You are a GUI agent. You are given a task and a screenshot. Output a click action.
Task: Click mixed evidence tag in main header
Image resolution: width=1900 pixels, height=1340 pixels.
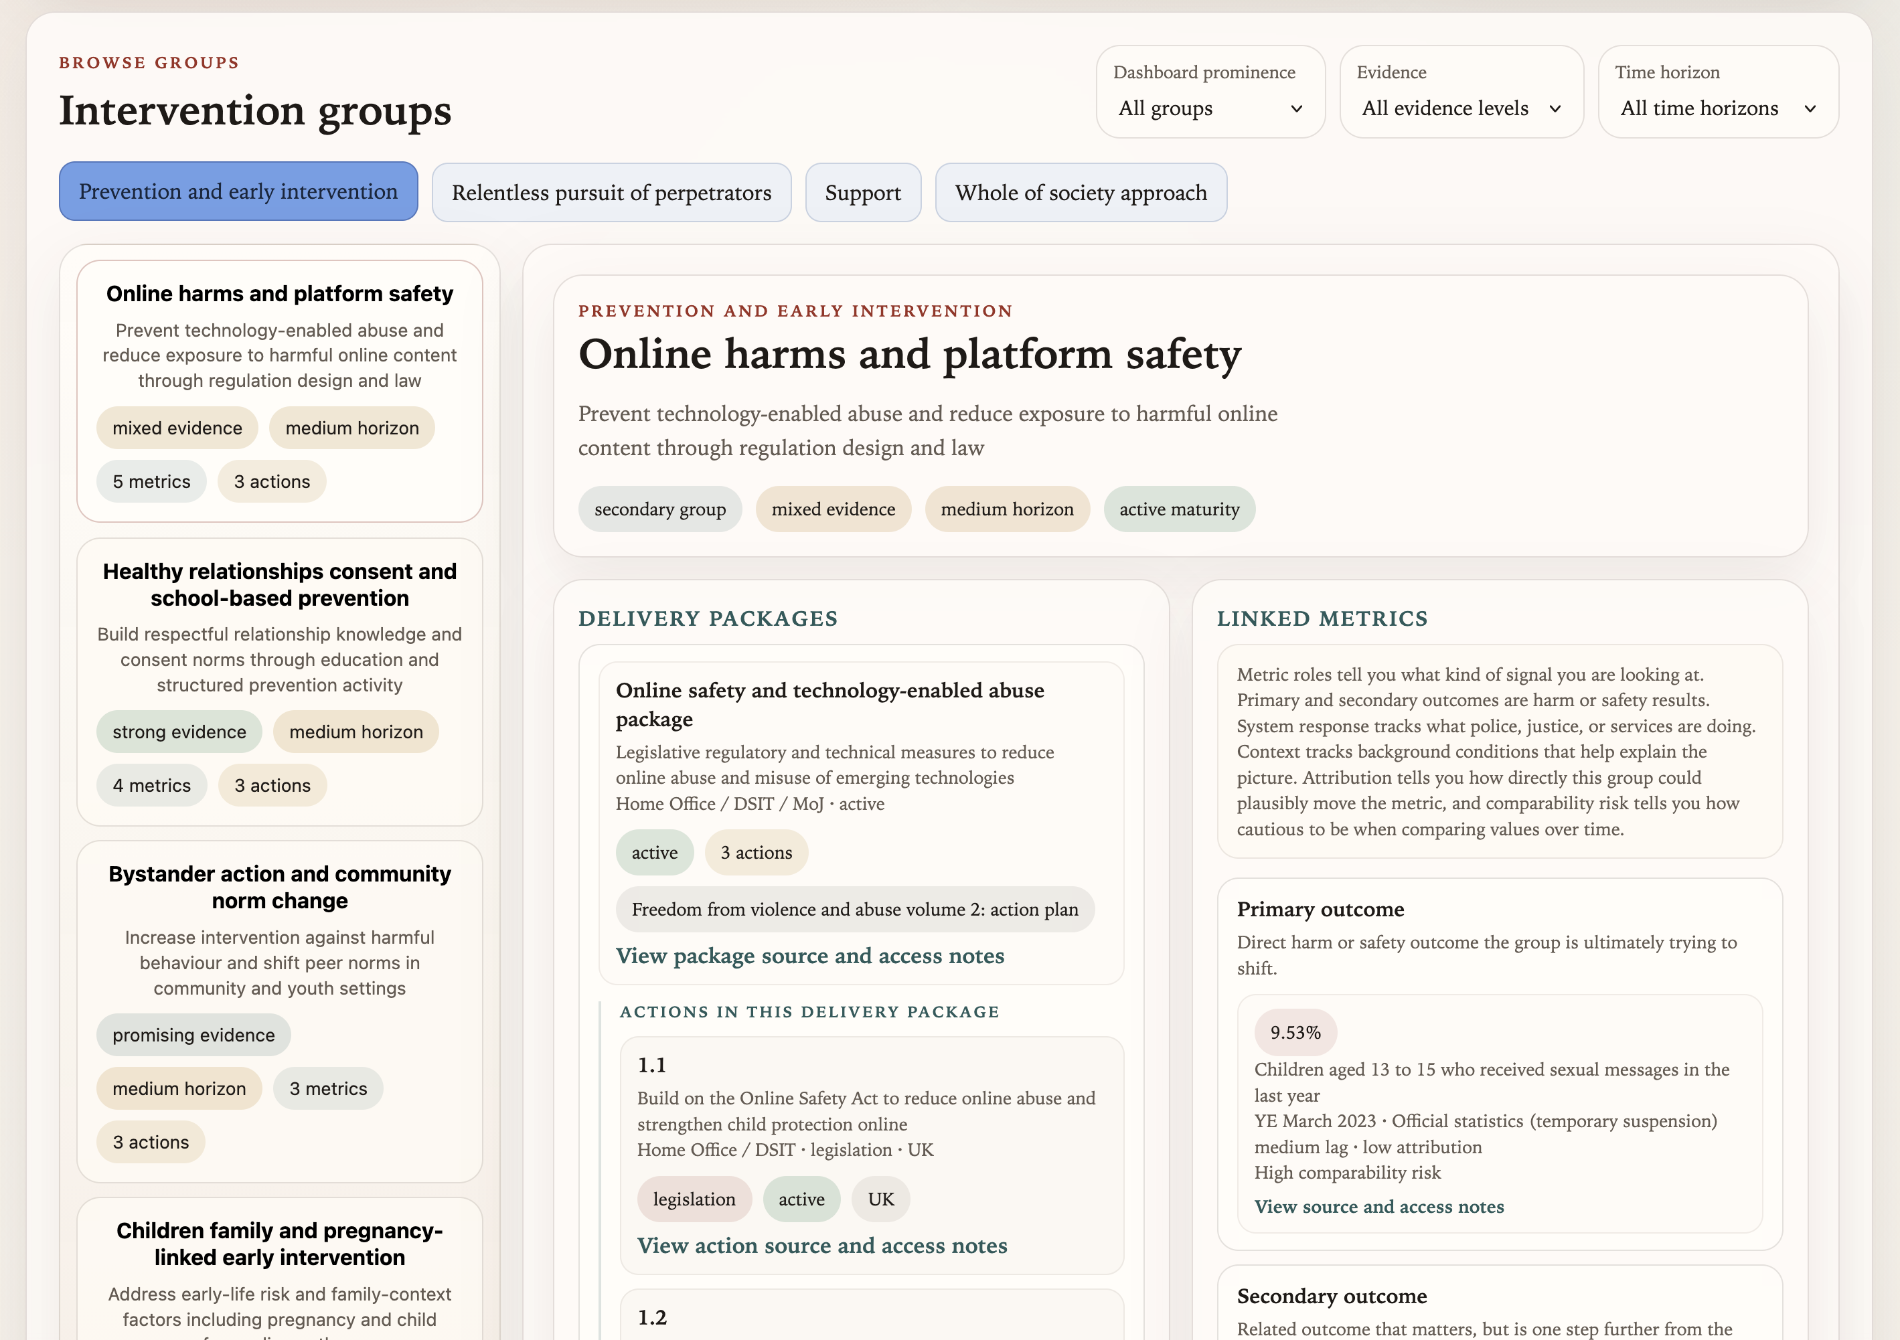[x=834, y=509]
